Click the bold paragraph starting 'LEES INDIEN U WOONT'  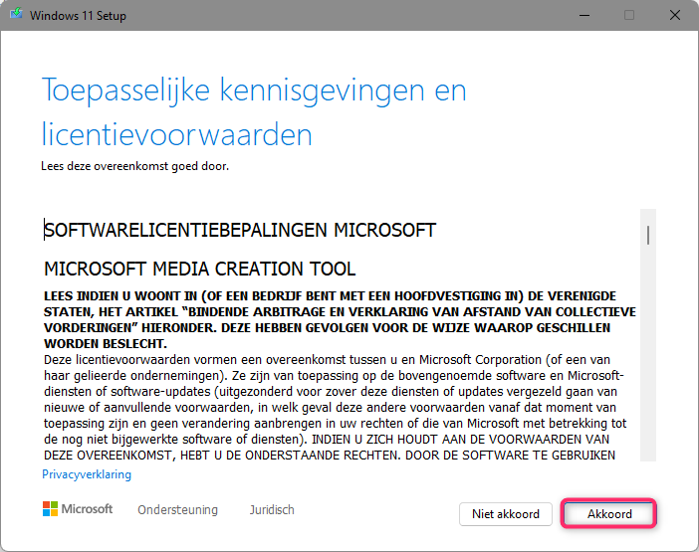(x=340, y=319)
